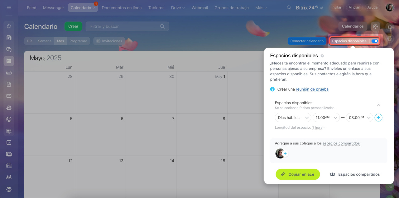This screenshot has height=198, width=399.
Task: Click the notifications bell icon
Action: pyautogui.click(x=389, y=27)
